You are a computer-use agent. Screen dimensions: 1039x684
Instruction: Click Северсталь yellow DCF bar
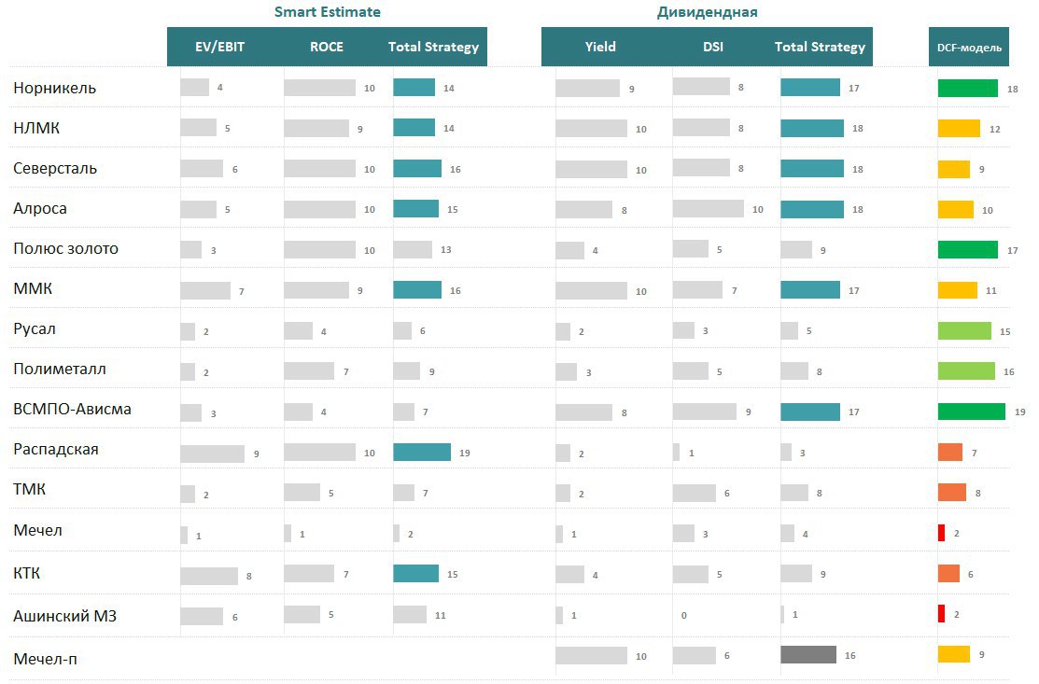953,169
